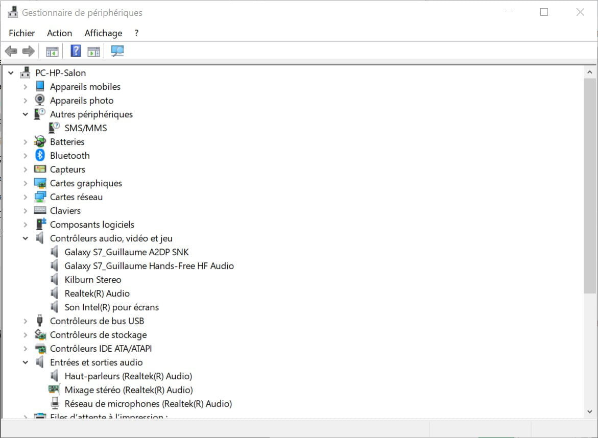Click the Cartes graphiques display icon
Image resolution: width=598 pixels, height=438 pixels.
click(40, 183)
